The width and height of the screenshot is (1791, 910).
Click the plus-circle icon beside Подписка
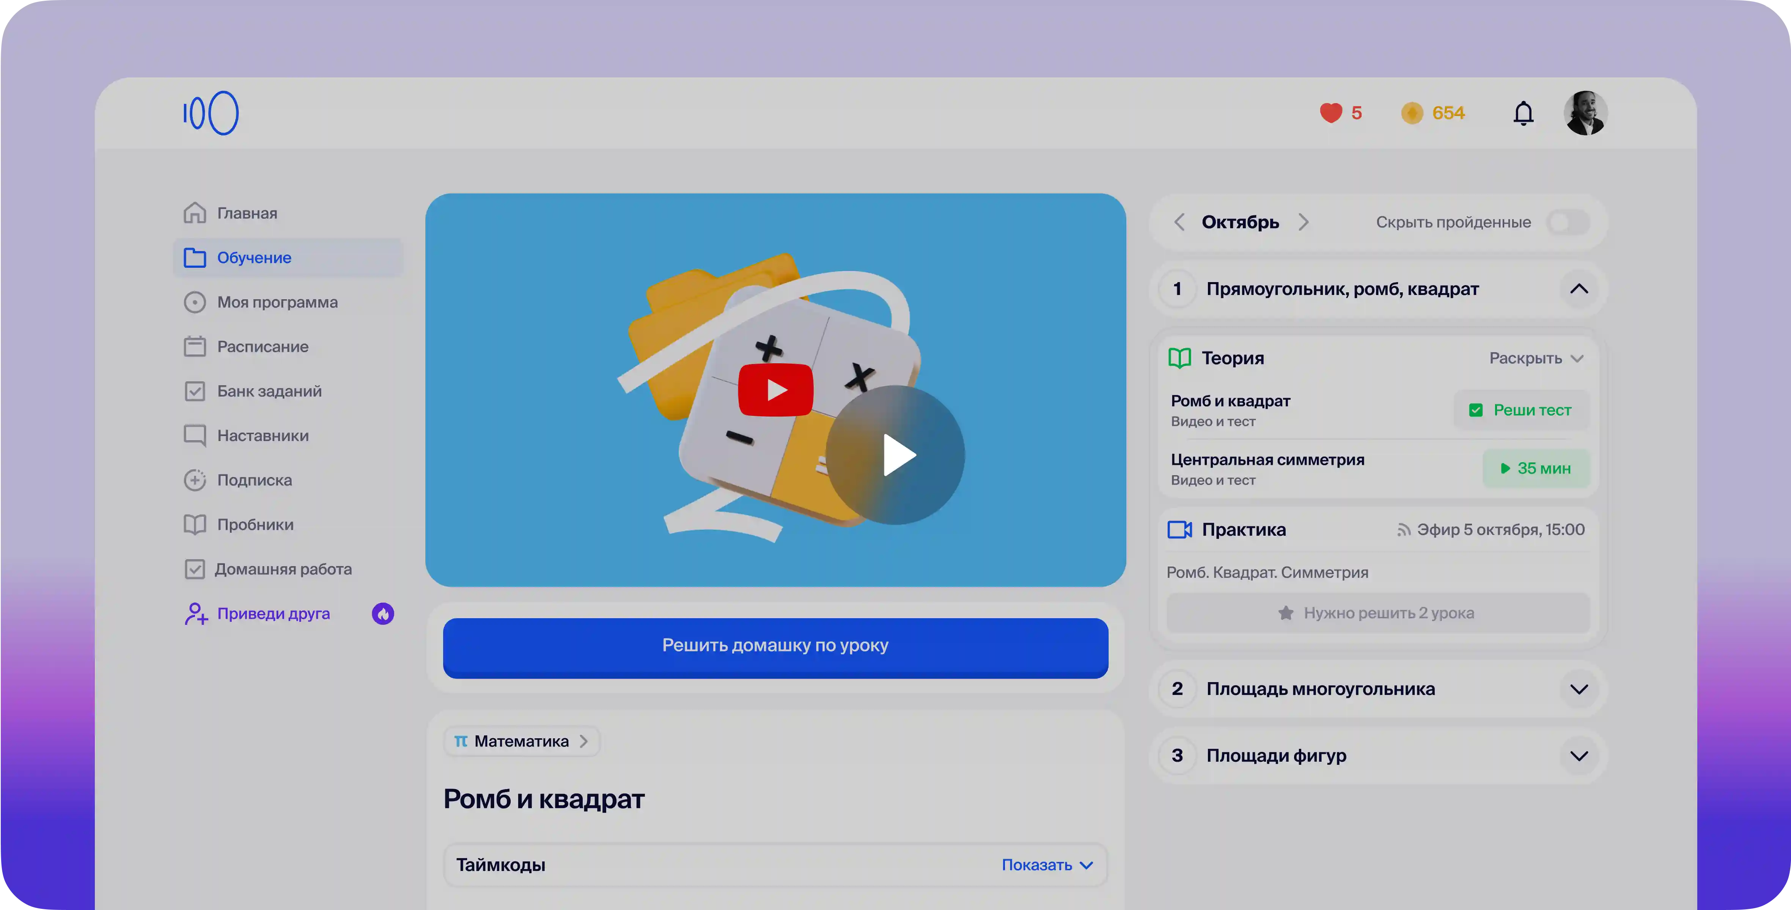click(195, 480)
